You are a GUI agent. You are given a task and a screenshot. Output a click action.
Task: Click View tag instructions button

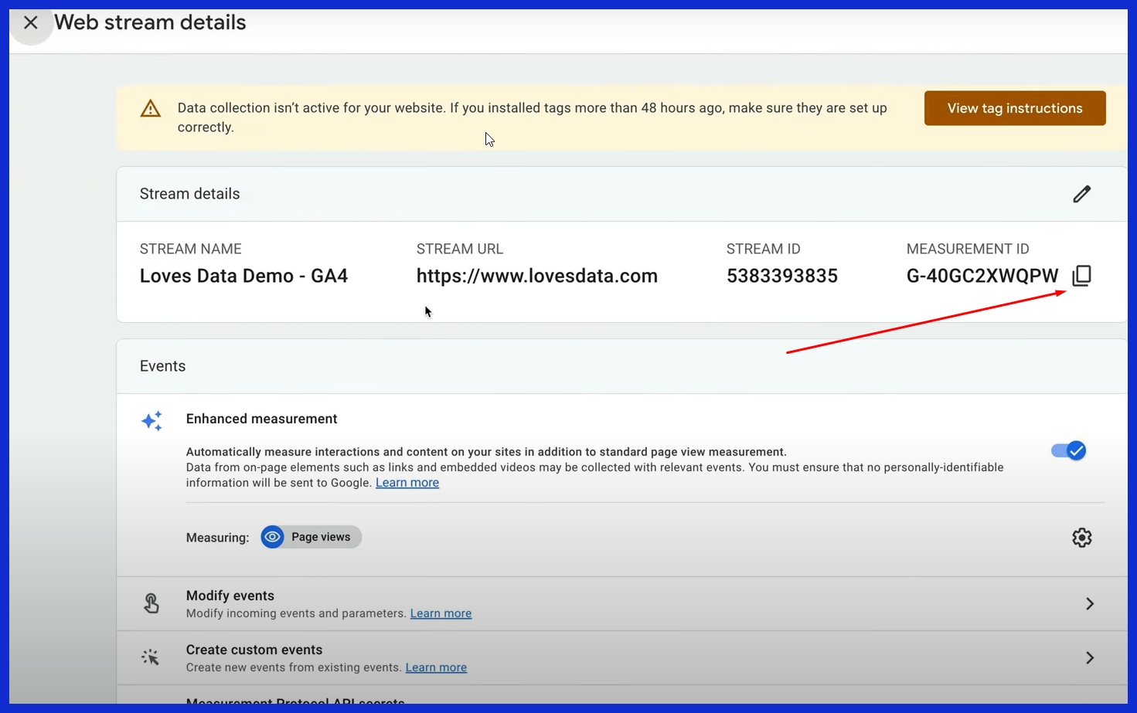(1015, 108)
